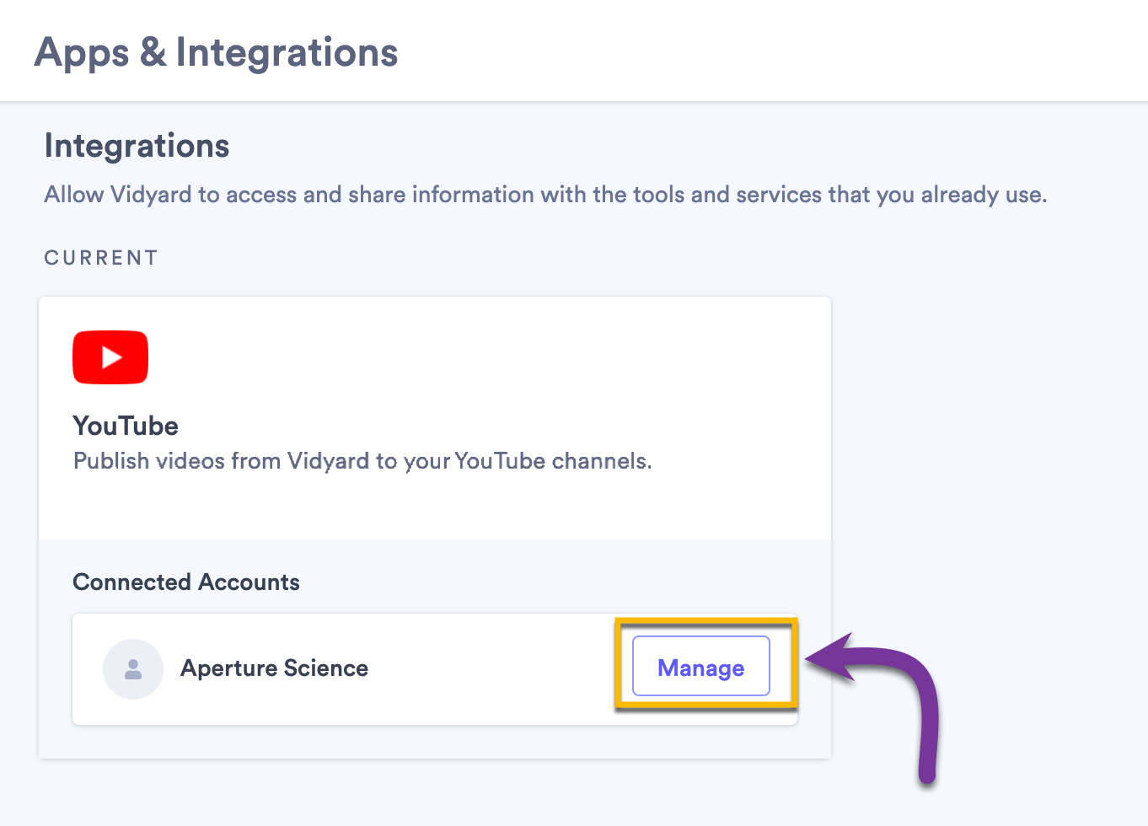Click the YouTube integration title

pyautogui.click(x=126, y=426)
